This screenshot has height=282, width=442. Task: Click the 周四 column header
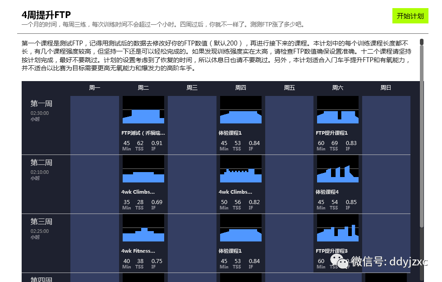point(241,88)
